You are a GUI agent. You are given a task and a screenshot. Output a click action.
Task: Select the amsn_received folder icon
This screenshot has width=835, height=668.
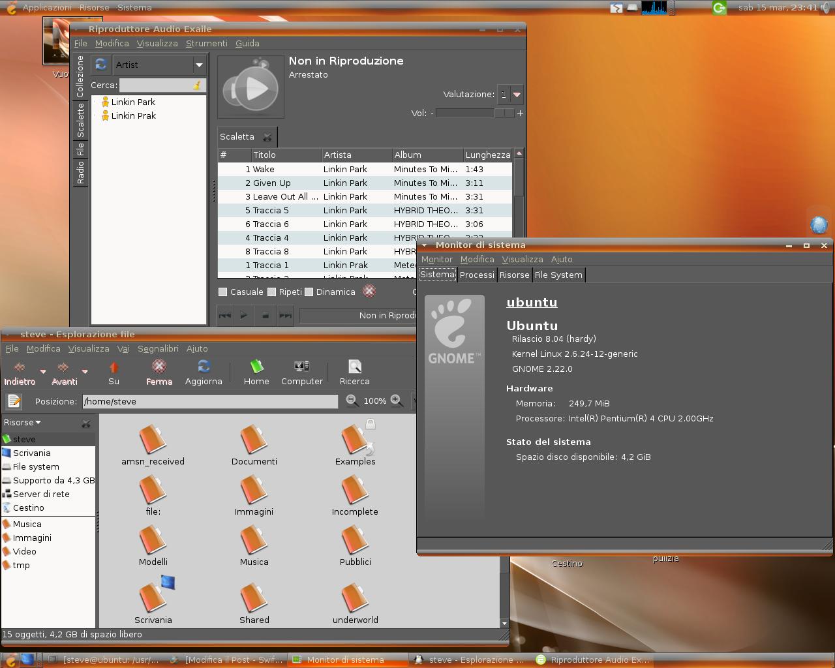pos(153,438)
